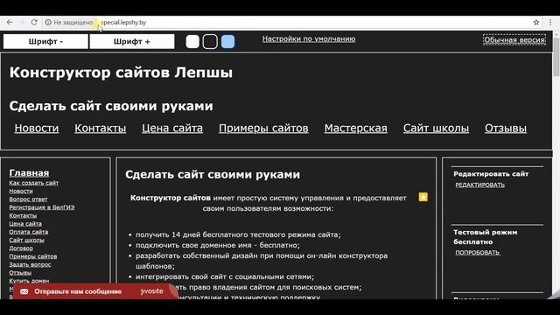560x315 pixels.
Task: Open 'Договор' sidebar link
Action: point(21,248)
